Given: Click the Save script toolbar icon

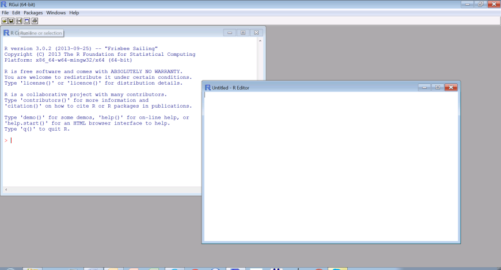Looking at the screenshot, I should point(12,21).
